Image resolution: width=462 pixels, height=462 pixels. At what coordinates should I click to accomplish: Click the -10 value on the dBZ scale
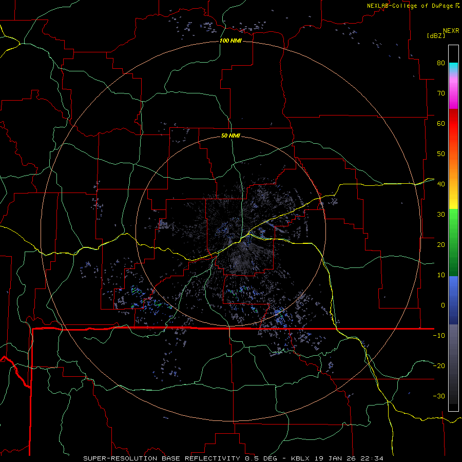(439, 336)
